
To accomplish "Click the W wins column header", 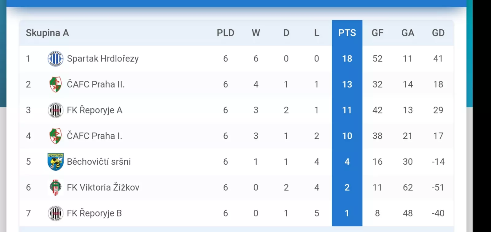I will coord(256,33).
